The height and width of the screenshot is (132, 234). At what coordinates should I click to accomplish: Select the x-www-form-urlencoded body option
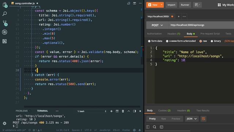167,41
